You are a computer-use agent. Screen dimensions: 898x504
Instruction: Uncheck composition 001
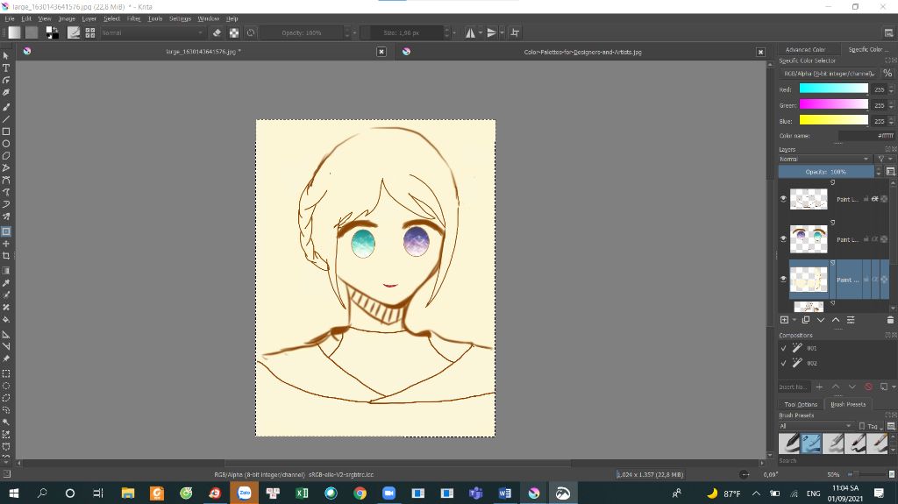tap(783, 348)
